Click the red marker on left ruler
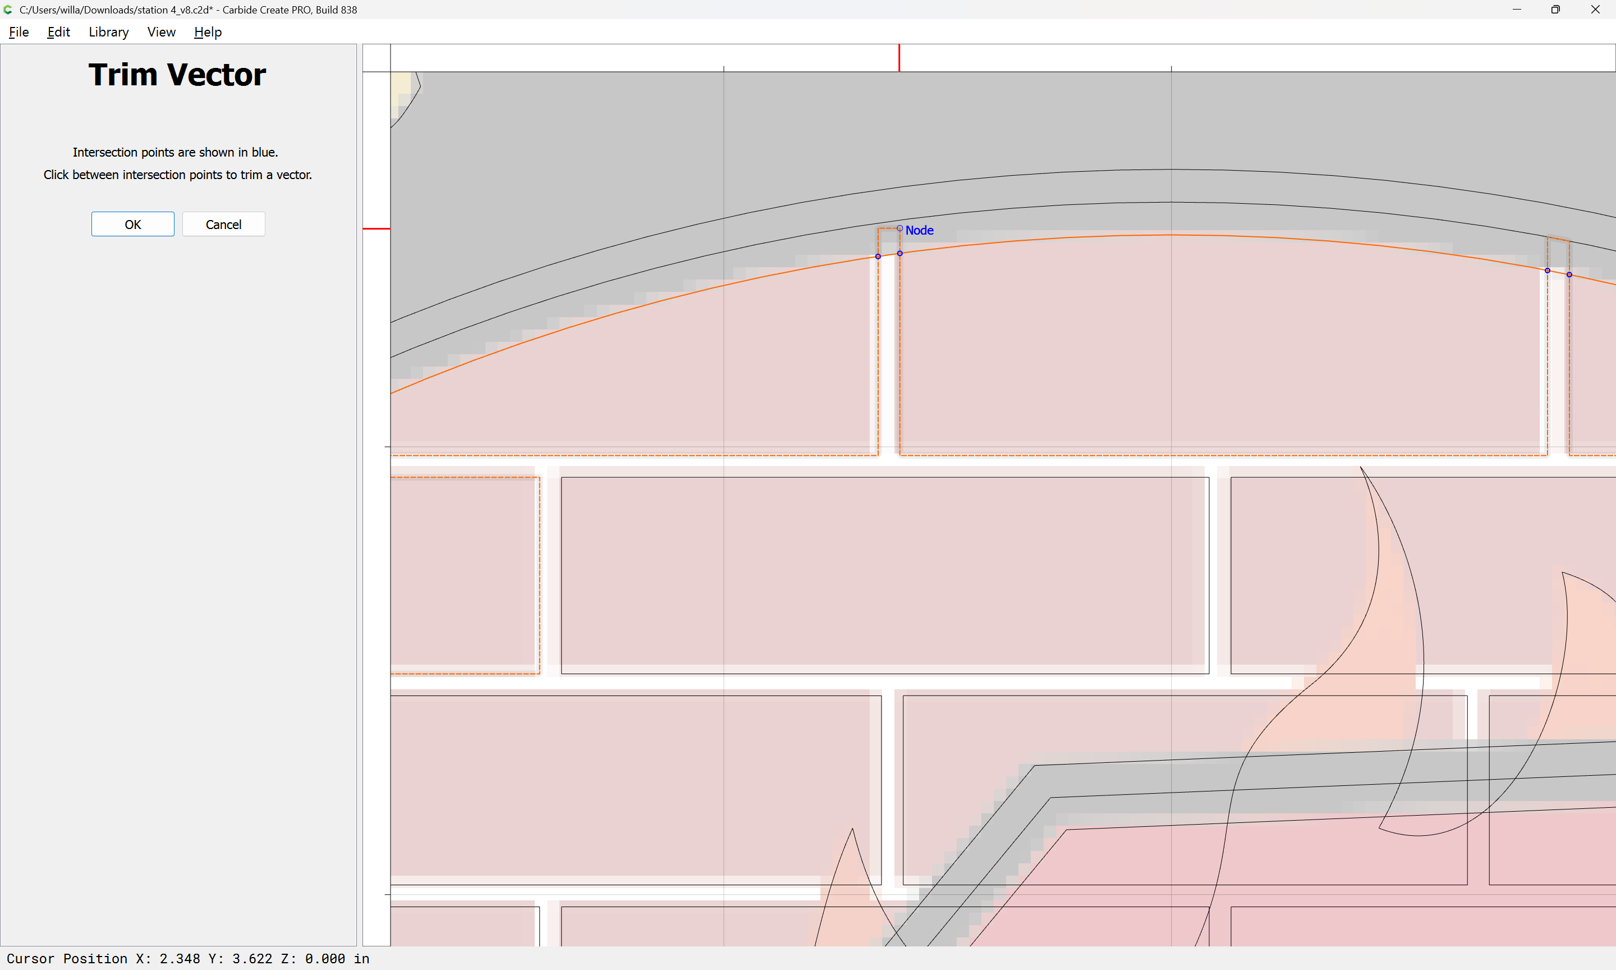 click(x=377, y=229)
